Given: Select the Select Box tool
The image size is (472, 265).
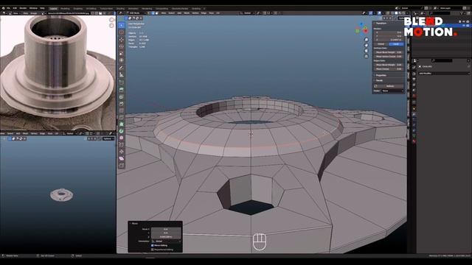Looking at the screenshot, I should (x=122, y=25).
